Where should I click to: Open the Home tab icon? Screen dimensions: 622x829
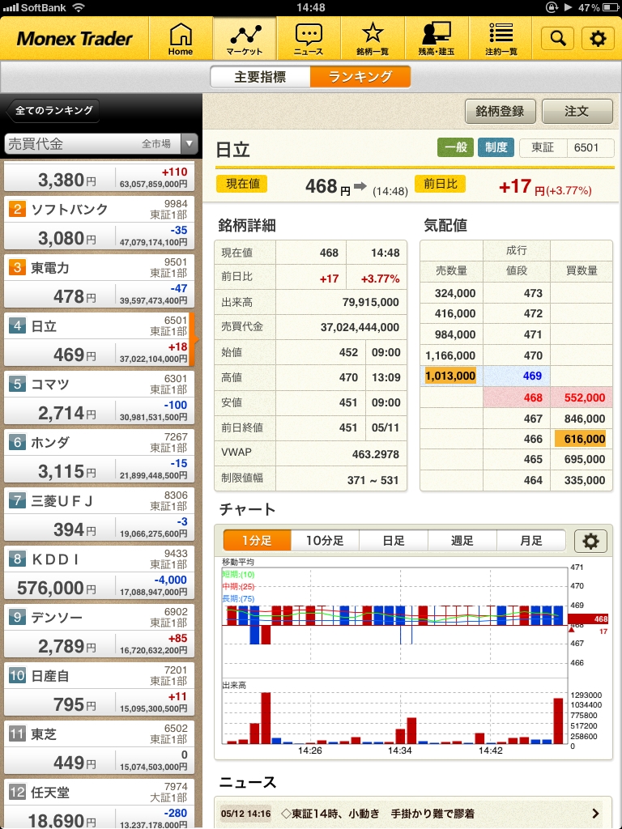(181, 38)
